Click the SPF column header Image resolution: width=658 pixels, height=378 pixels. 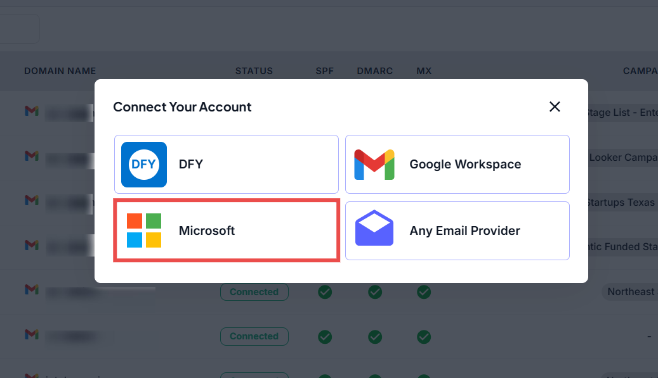[x=325, y=71]
